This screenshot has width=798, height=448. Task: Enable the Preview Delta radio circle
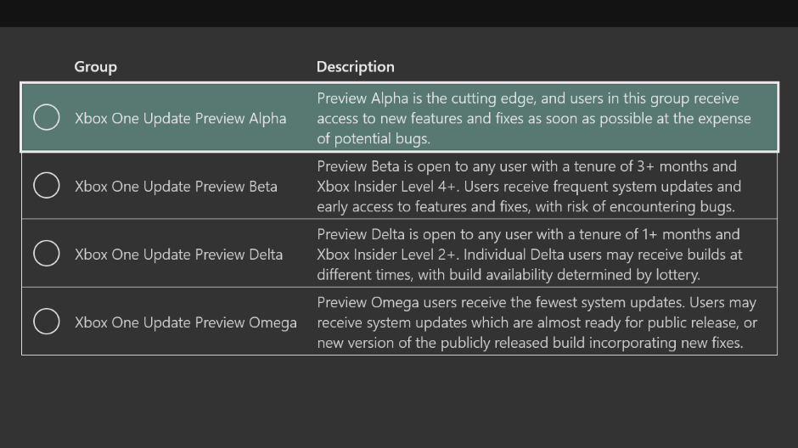[47, 253]
